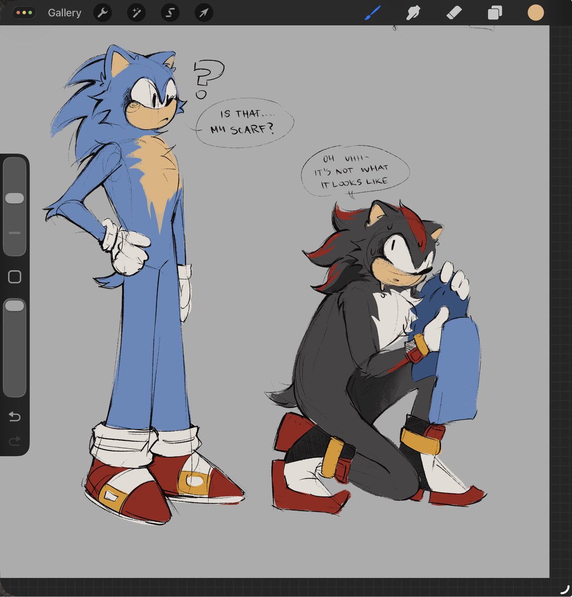Select the Selection S tool
This screenshot has width=572, height=597.
tap(170, 13)
